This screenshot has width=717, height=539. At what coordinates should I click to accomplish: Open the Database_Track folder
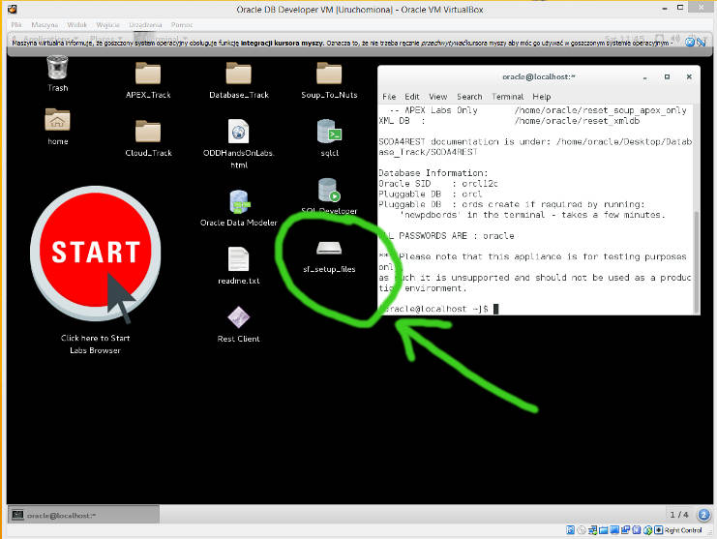click(x=239, y=74)
